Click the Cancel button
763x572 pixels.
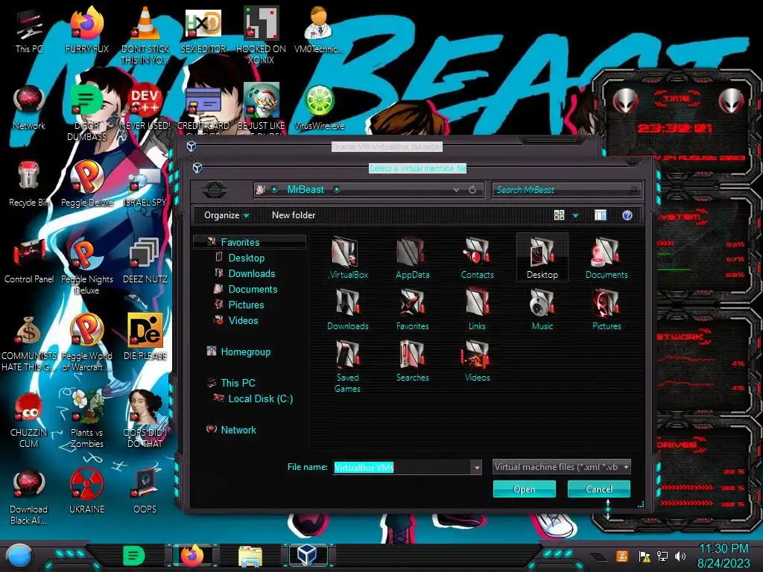598,489
